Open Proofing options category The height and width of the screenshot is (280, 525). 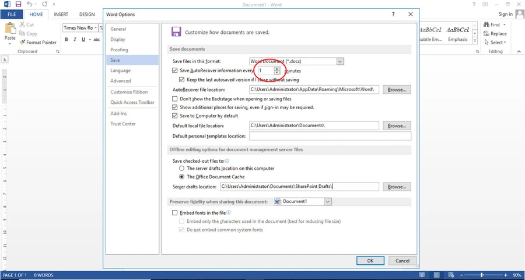click(132, 50)
